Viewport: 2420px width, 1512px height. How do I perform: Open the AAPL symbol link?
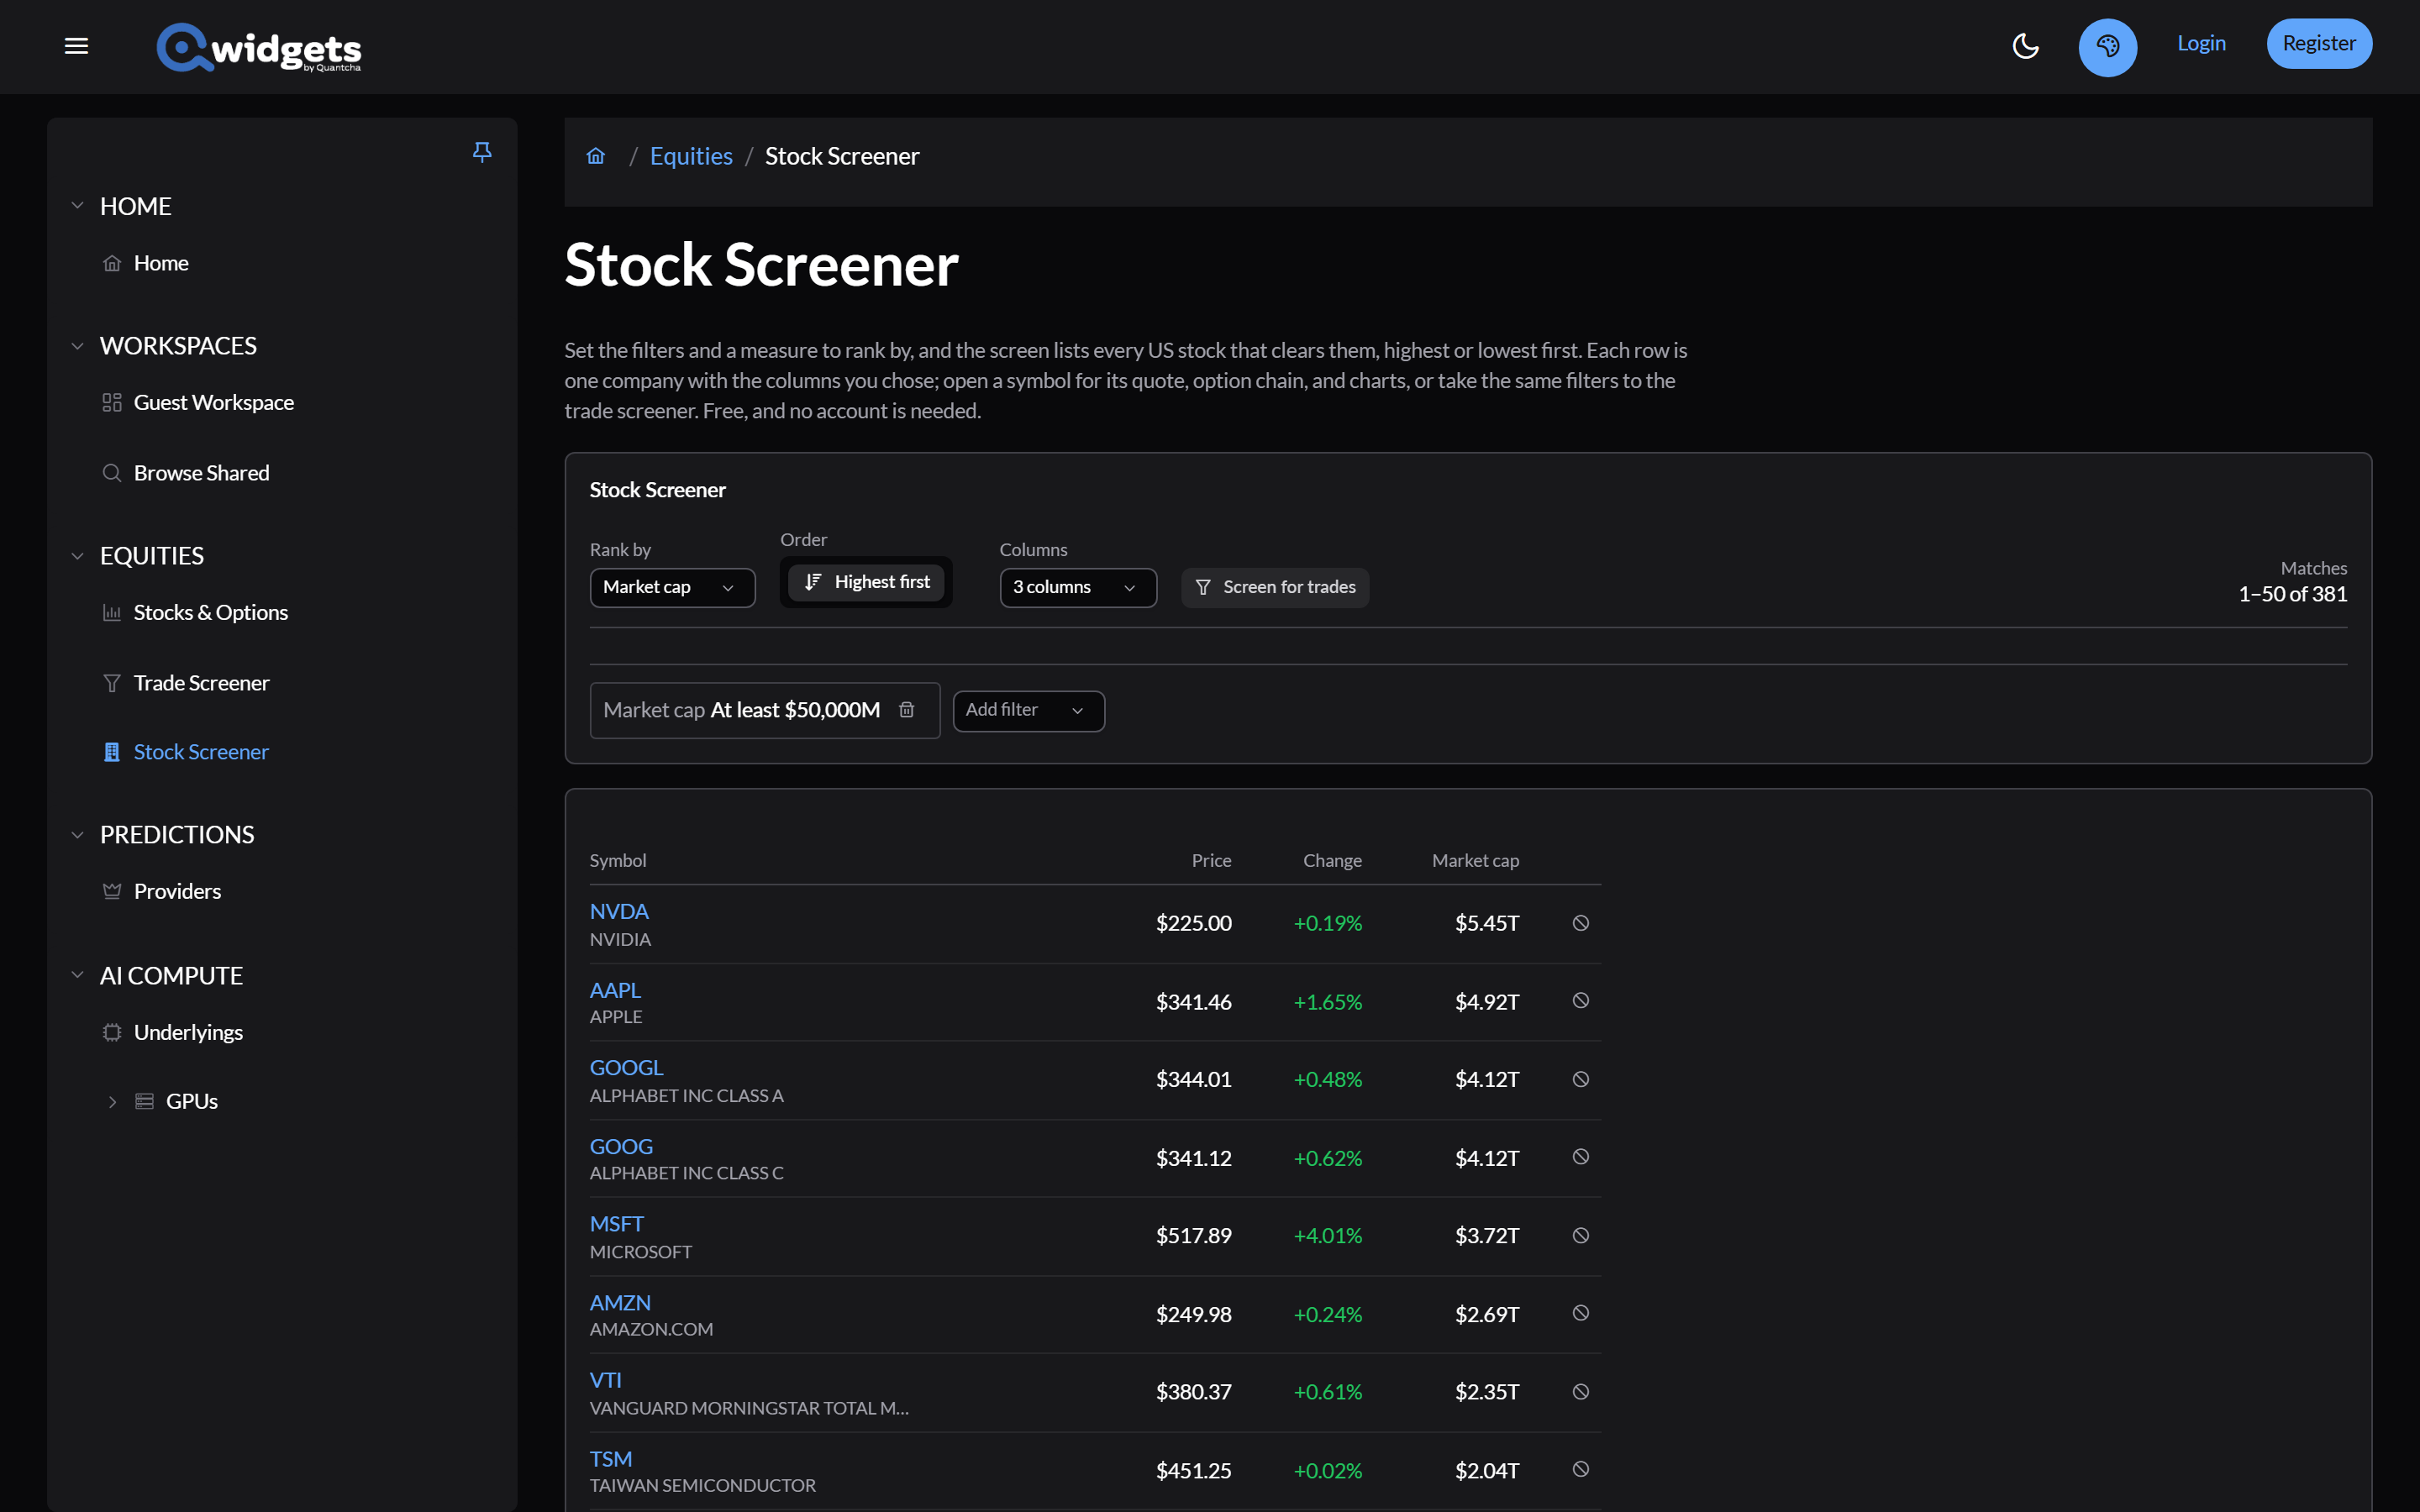[x=615, y=990]
